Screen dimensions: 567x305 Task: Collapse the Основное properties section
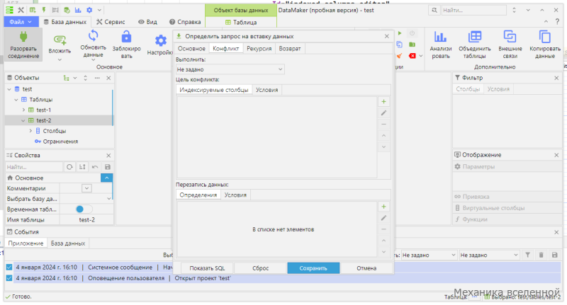point(107,178)
